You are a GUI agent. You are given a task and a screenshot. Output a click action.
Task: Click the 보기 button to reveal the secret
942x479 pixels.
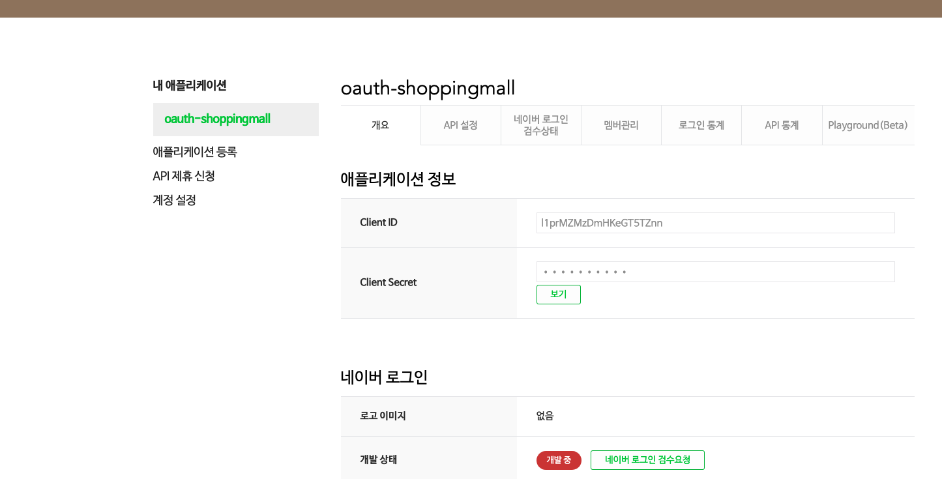pos(559,295)
